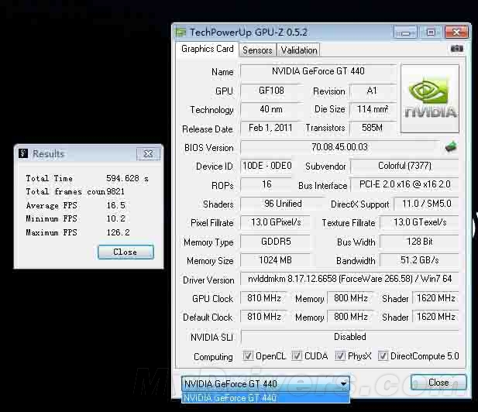Click the BIOS save chip icon
The image size is (478, 412).
451,147
